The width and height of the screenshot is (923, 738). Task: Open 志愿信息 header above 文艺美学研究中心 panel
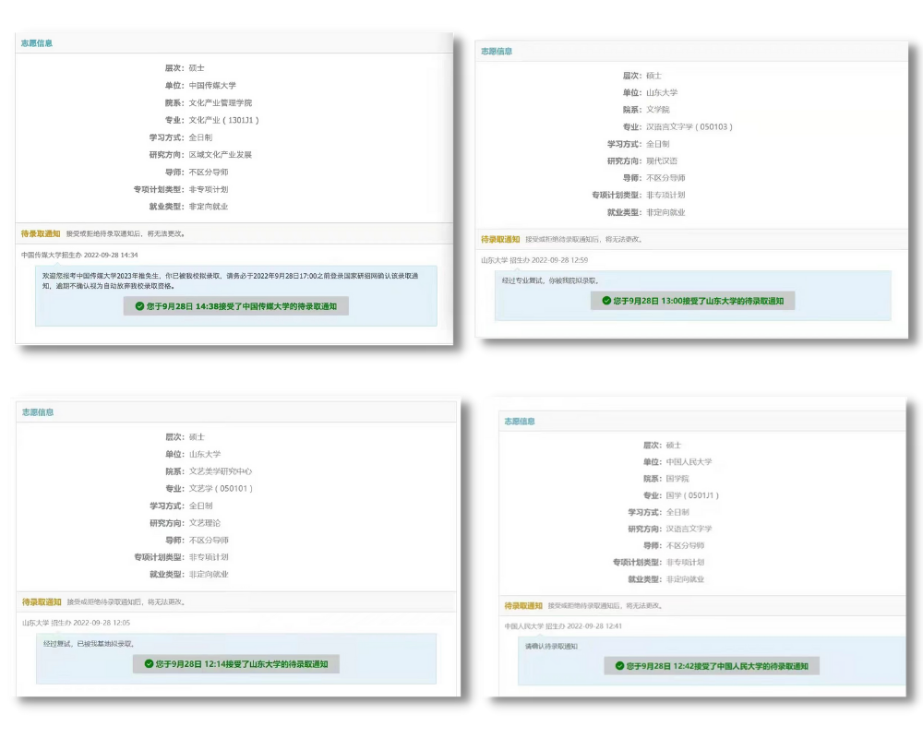(38, 412)
